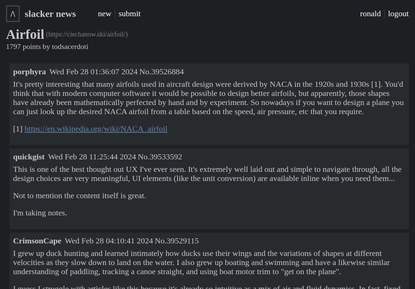Open comment permalink No.39529115
The height and width of the screenshot is (289, 415).
pos(177,241)
